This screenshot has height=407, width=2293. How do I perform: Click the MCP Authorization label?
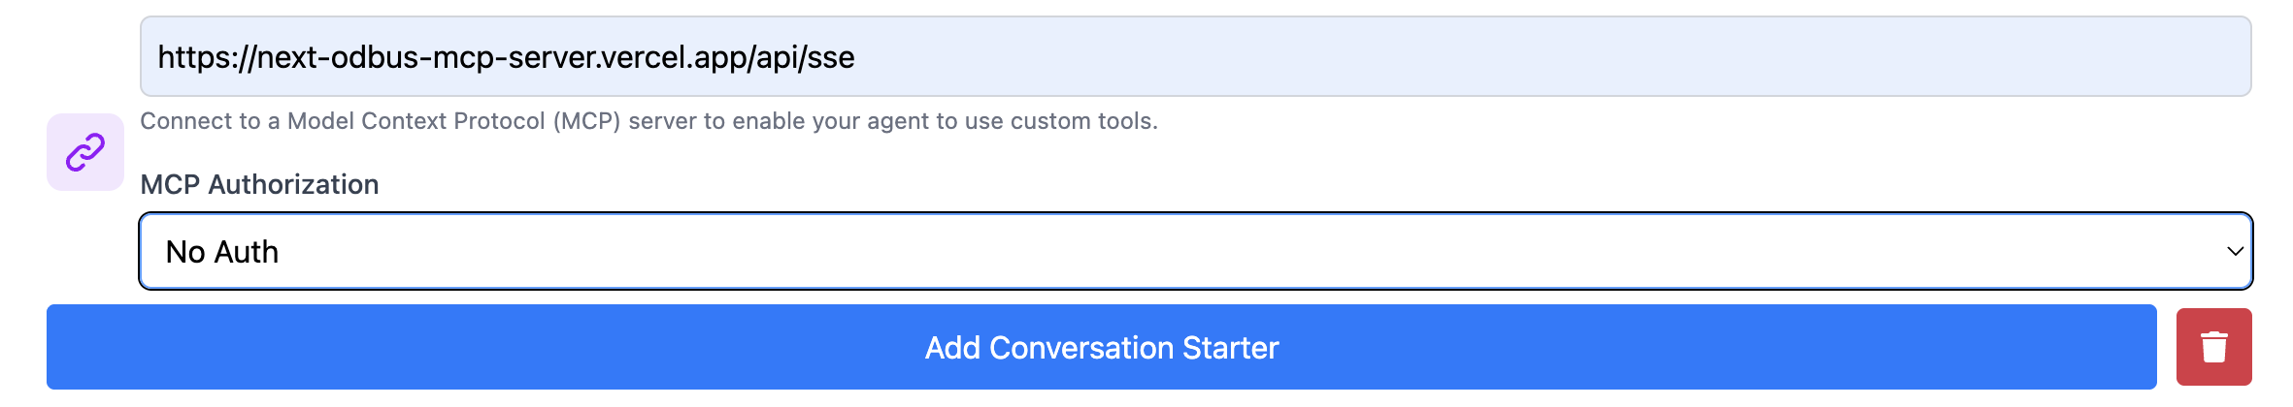pos(259,184)
